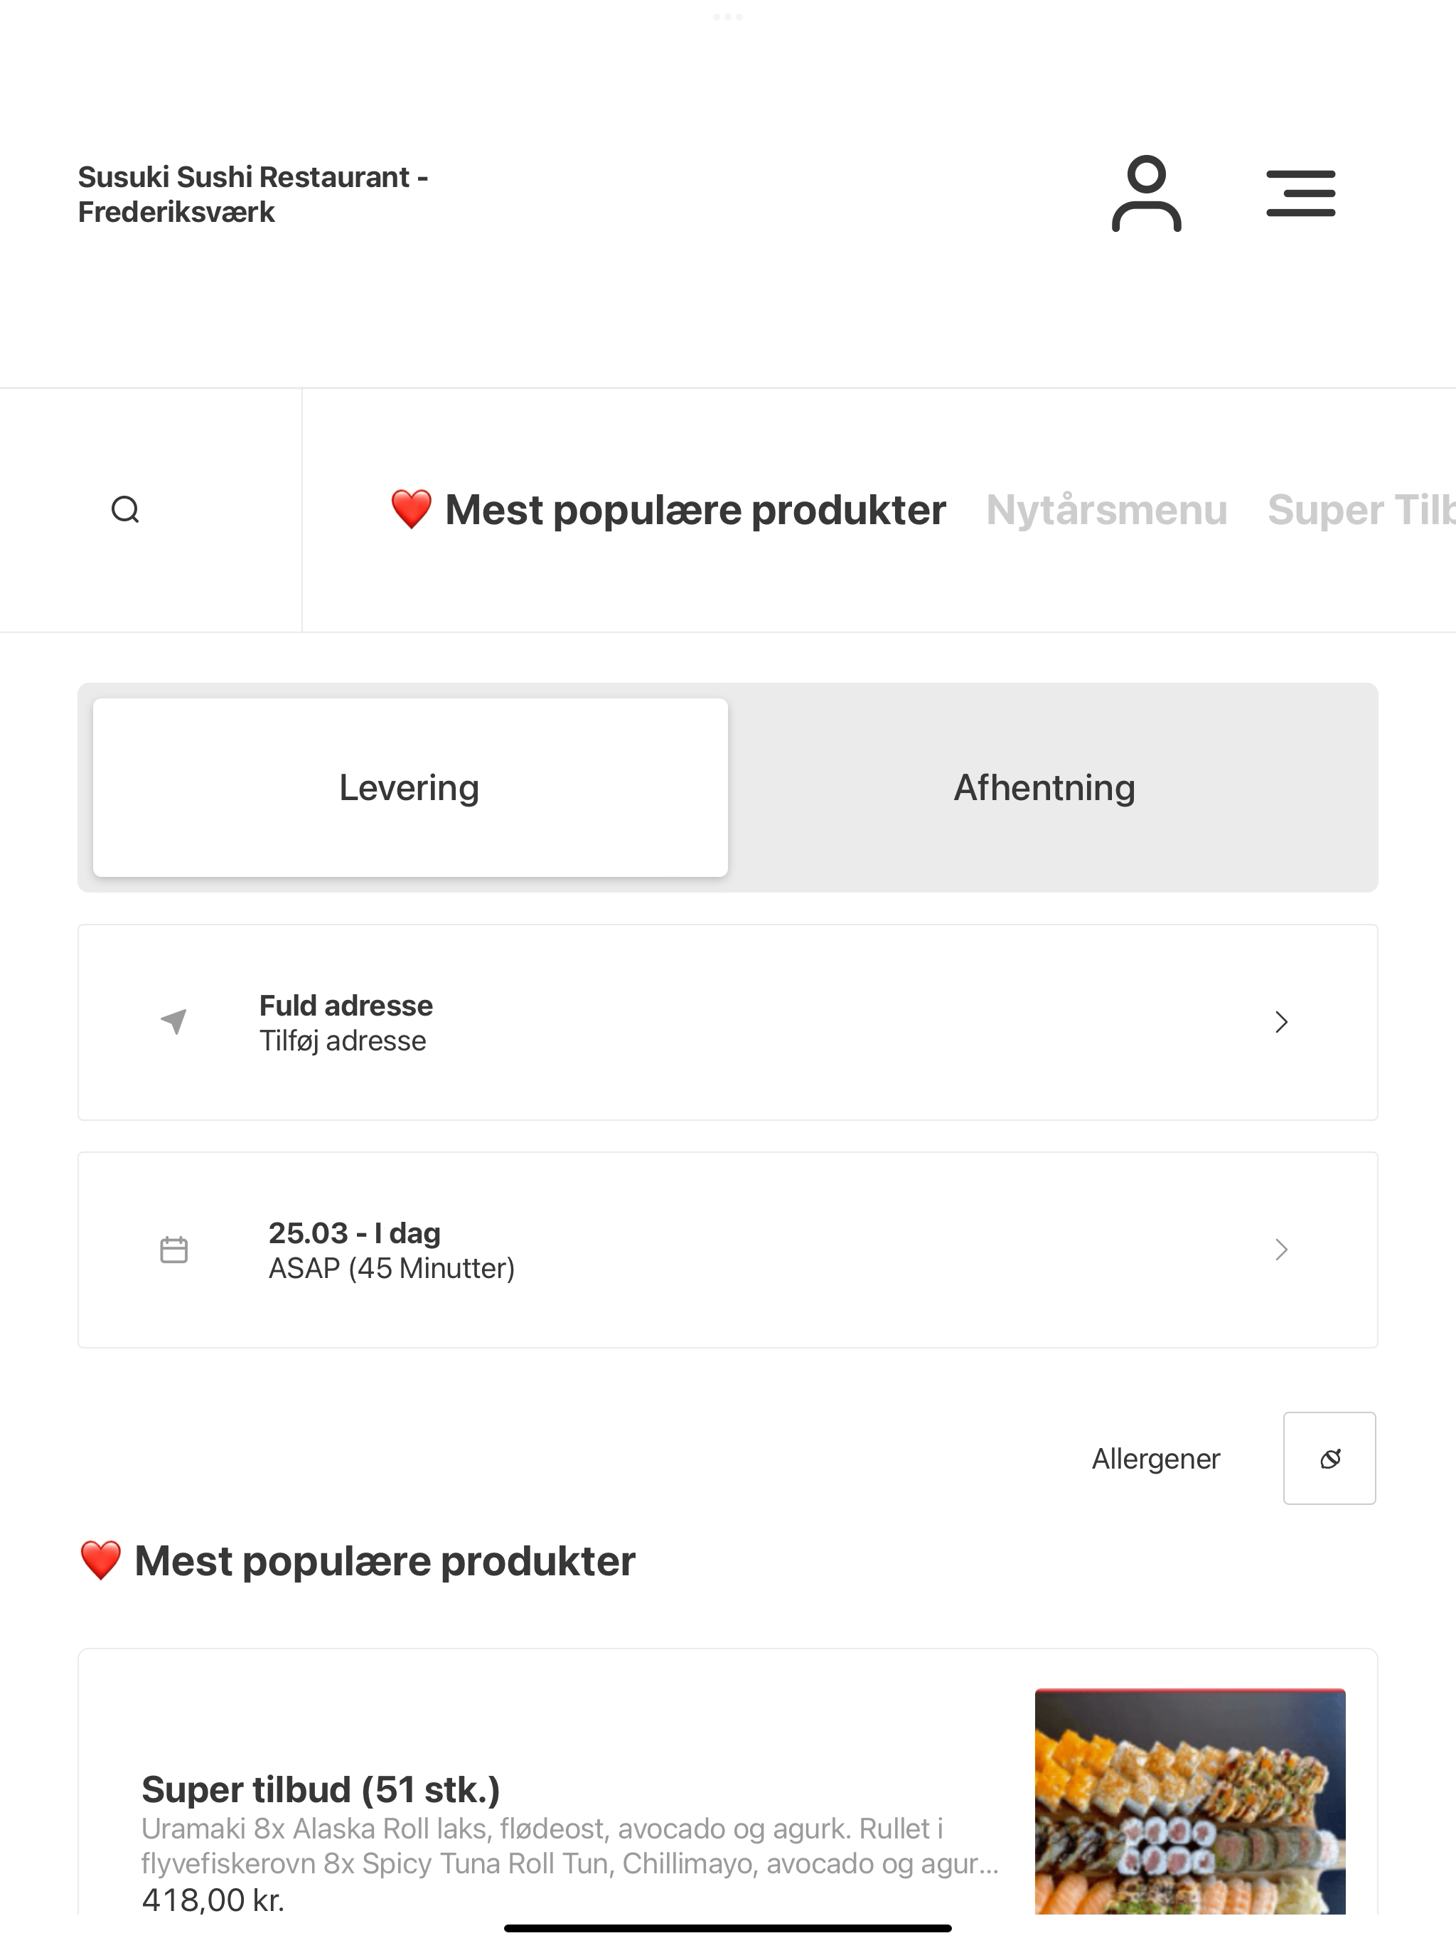Click the calendar icon for delivery time

[174, 1249]
